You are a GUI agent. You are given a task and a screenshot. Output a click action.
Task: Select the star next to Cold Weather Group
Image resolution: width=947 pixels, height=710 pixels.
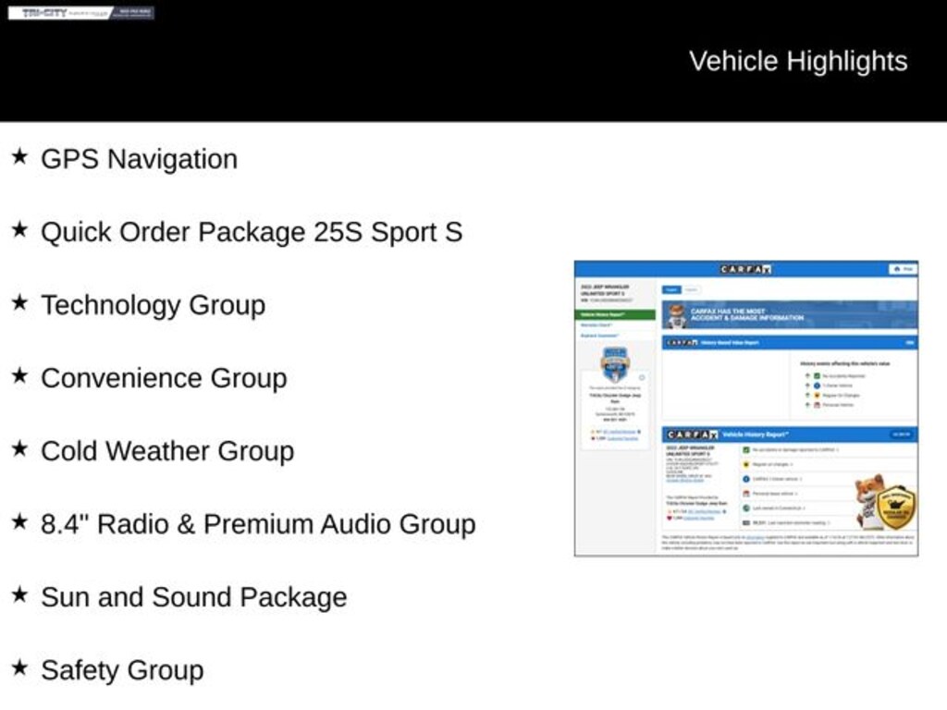[18, 449]
